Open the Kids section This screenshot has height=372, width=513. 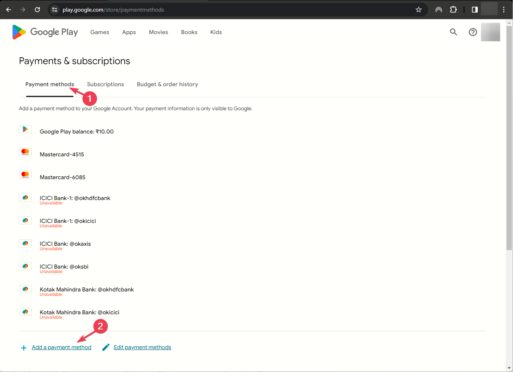[x=216, y=32]
